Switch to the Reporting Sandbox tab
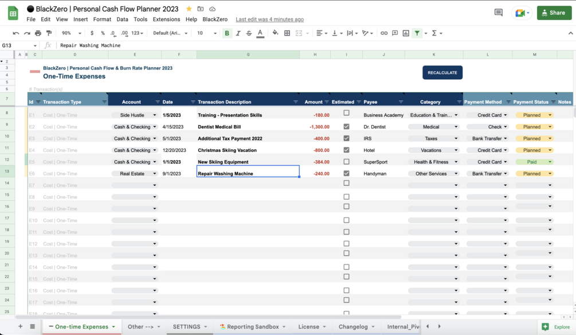This screenshot has height=335, width=576. [x=253, y=326]
